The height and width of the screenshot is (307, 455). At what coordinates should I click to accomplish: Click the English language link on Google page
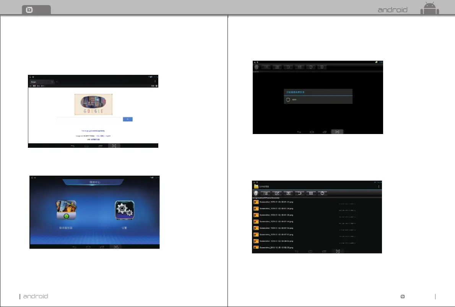click(108, 136)
